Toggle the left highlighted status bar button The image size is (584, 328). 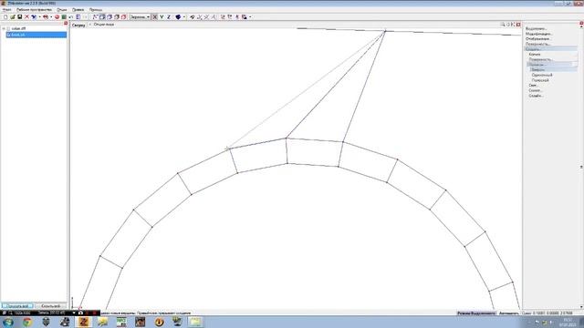[476, 313]
